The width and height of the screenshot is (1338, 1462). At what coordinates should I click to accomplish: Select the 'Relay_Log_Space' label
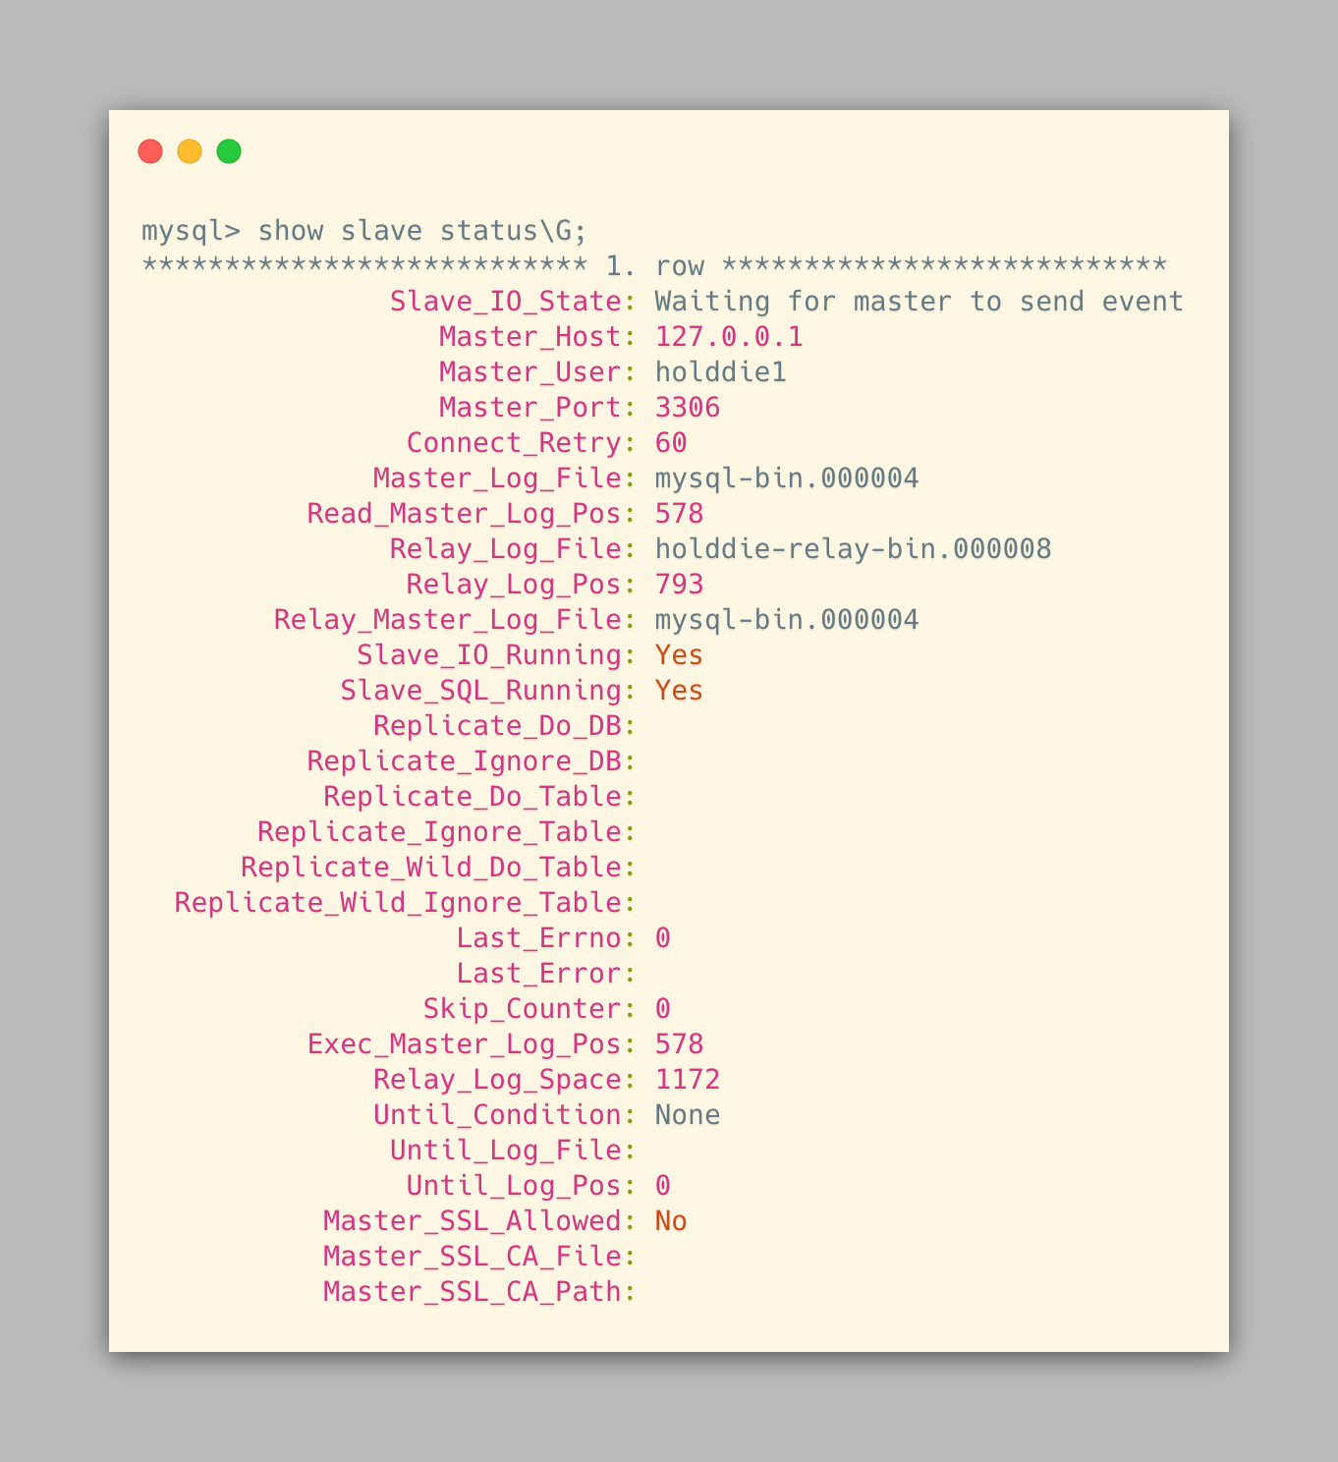pyautogui.click(x=497, y=1080)
